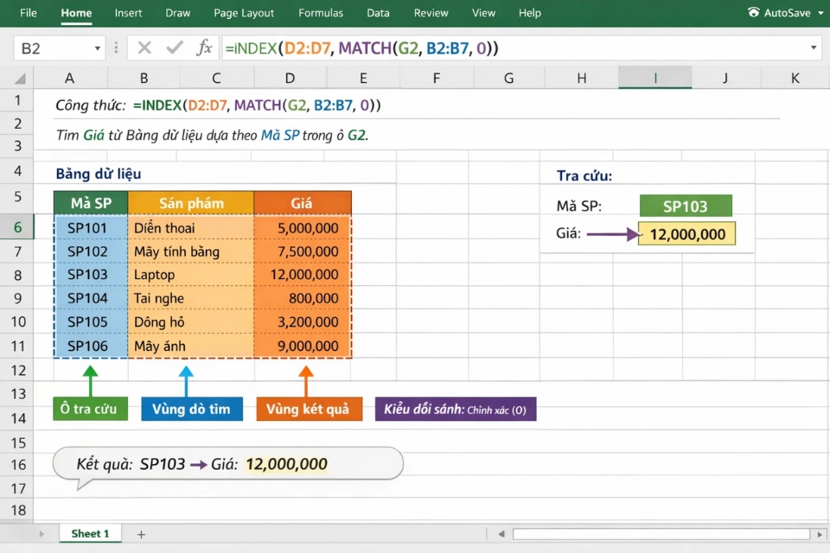Select the blue Vùng dò tìm label
The height and width of the screenshot is (553, 830).
point(191,409)
